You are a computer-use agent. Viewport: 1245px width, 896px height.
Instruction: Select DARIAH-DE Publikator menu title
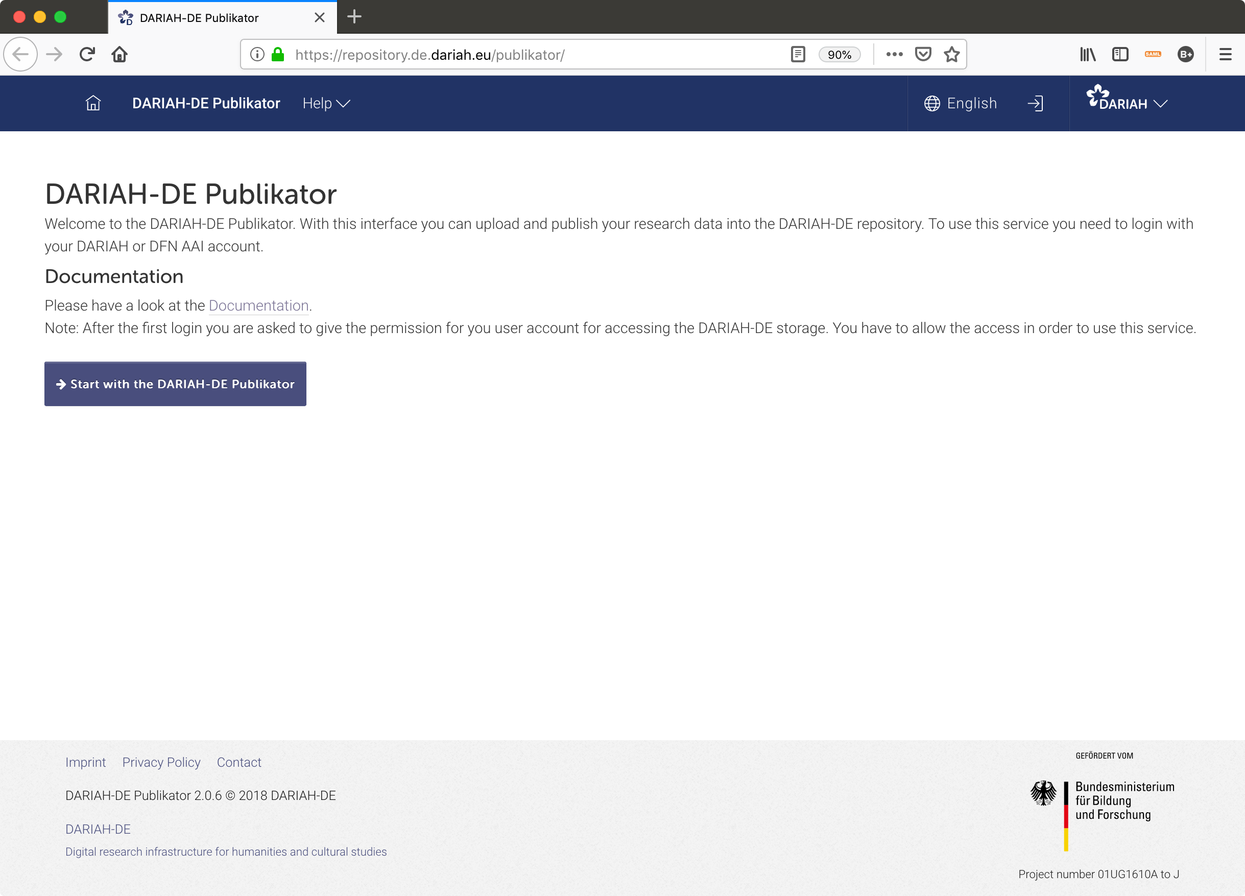[206, 103]
